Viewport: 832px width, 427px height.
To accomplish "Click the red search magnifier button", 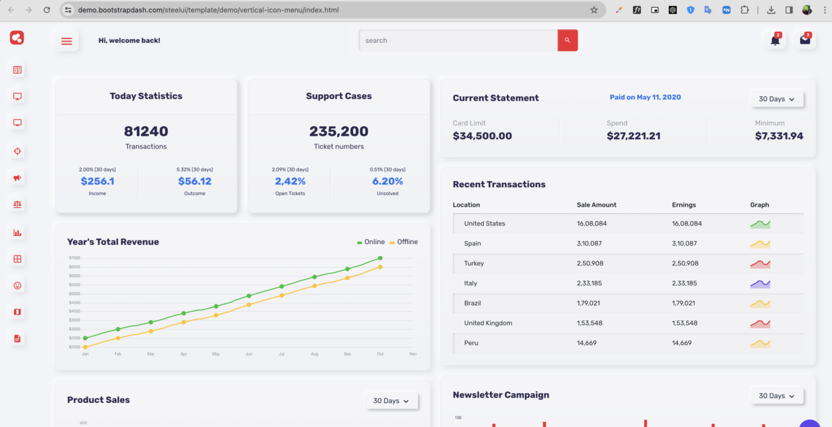I will [x=567, y=40].
